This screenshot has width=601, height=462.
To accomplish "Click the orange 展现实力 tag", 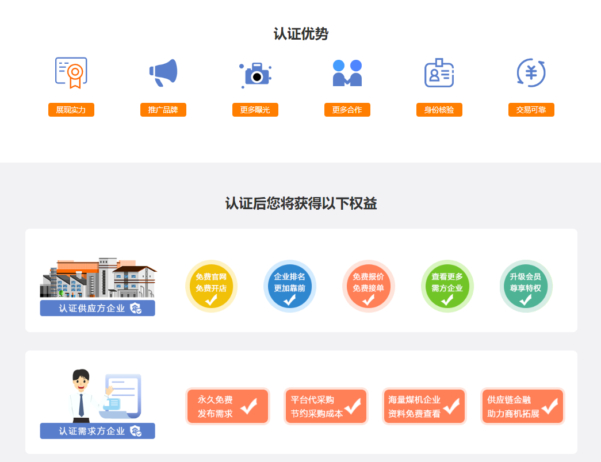I will click(x=71, y=110).
